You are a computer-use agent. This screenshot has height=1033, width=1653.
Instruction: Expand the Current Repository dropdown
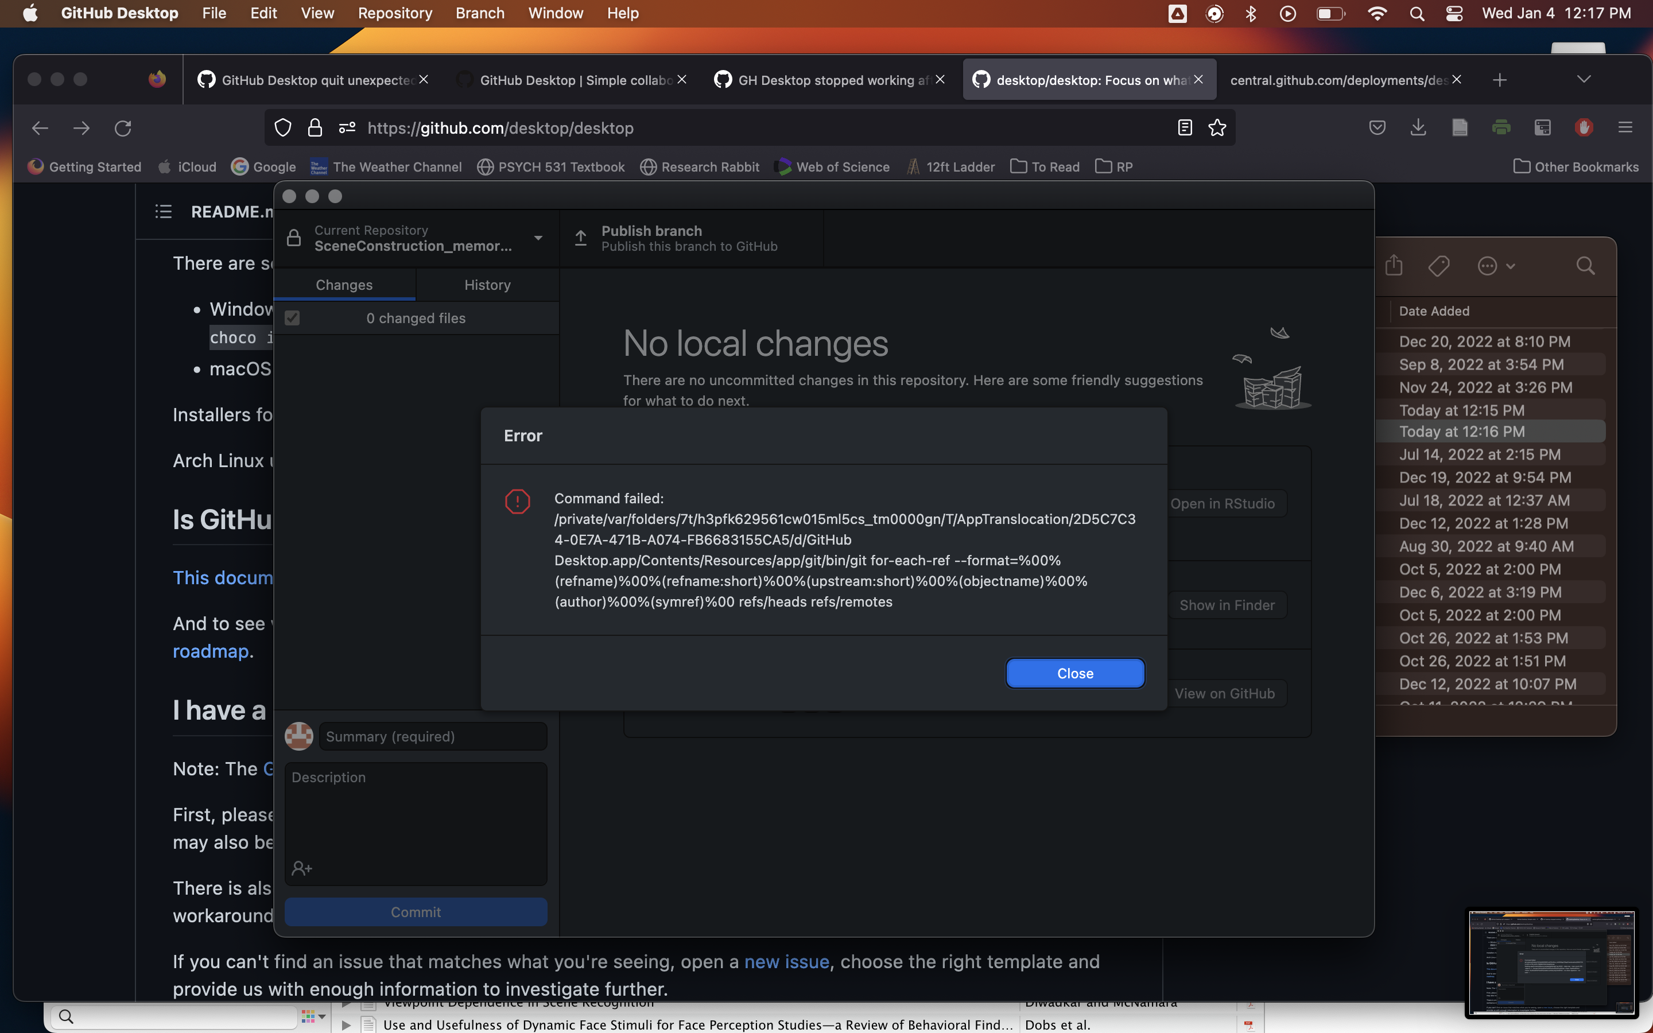(538, 238)
